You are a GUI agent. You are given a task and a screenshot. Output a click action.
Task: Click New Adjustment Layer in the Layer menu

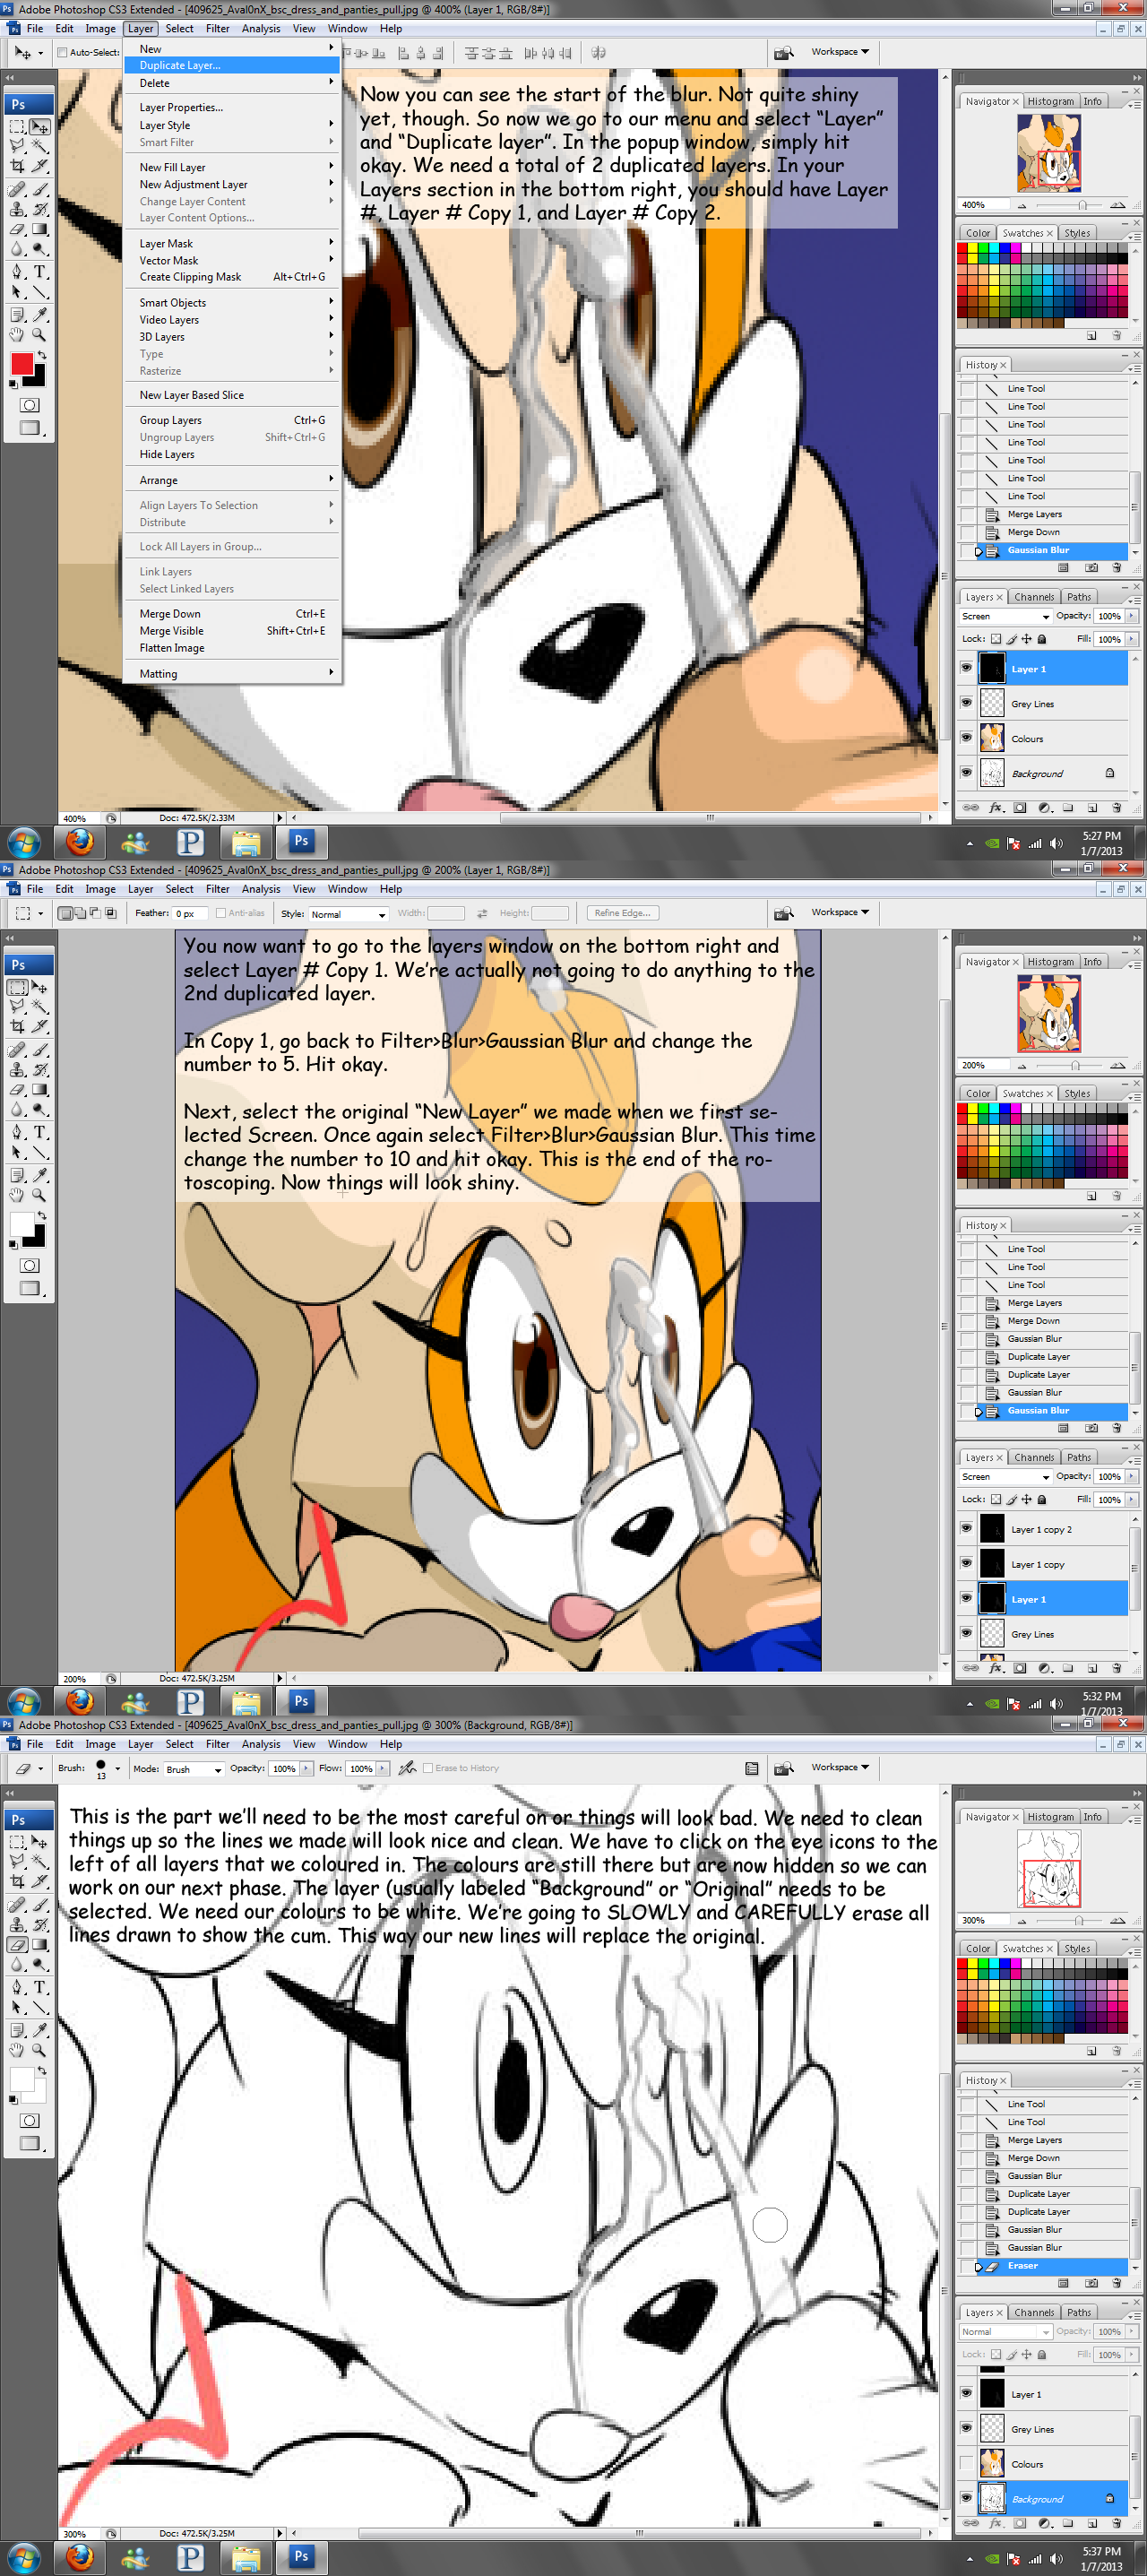232,184
